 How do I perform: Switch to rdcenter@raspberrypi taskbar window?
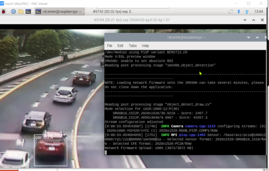click(60, 11)
